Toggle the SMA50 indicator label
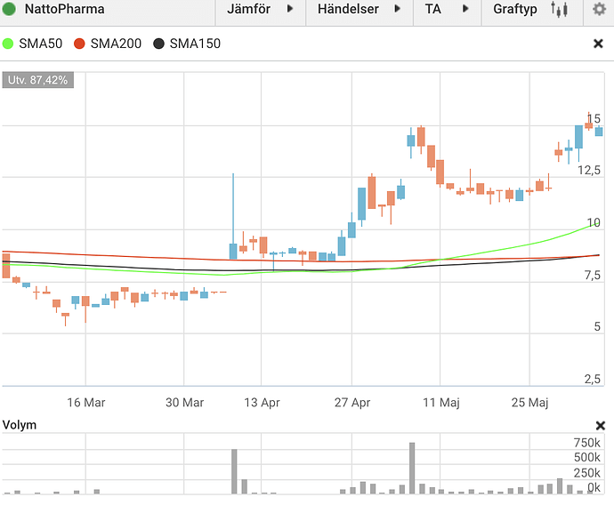Screen dimensions: 614x505 point(40,44)
